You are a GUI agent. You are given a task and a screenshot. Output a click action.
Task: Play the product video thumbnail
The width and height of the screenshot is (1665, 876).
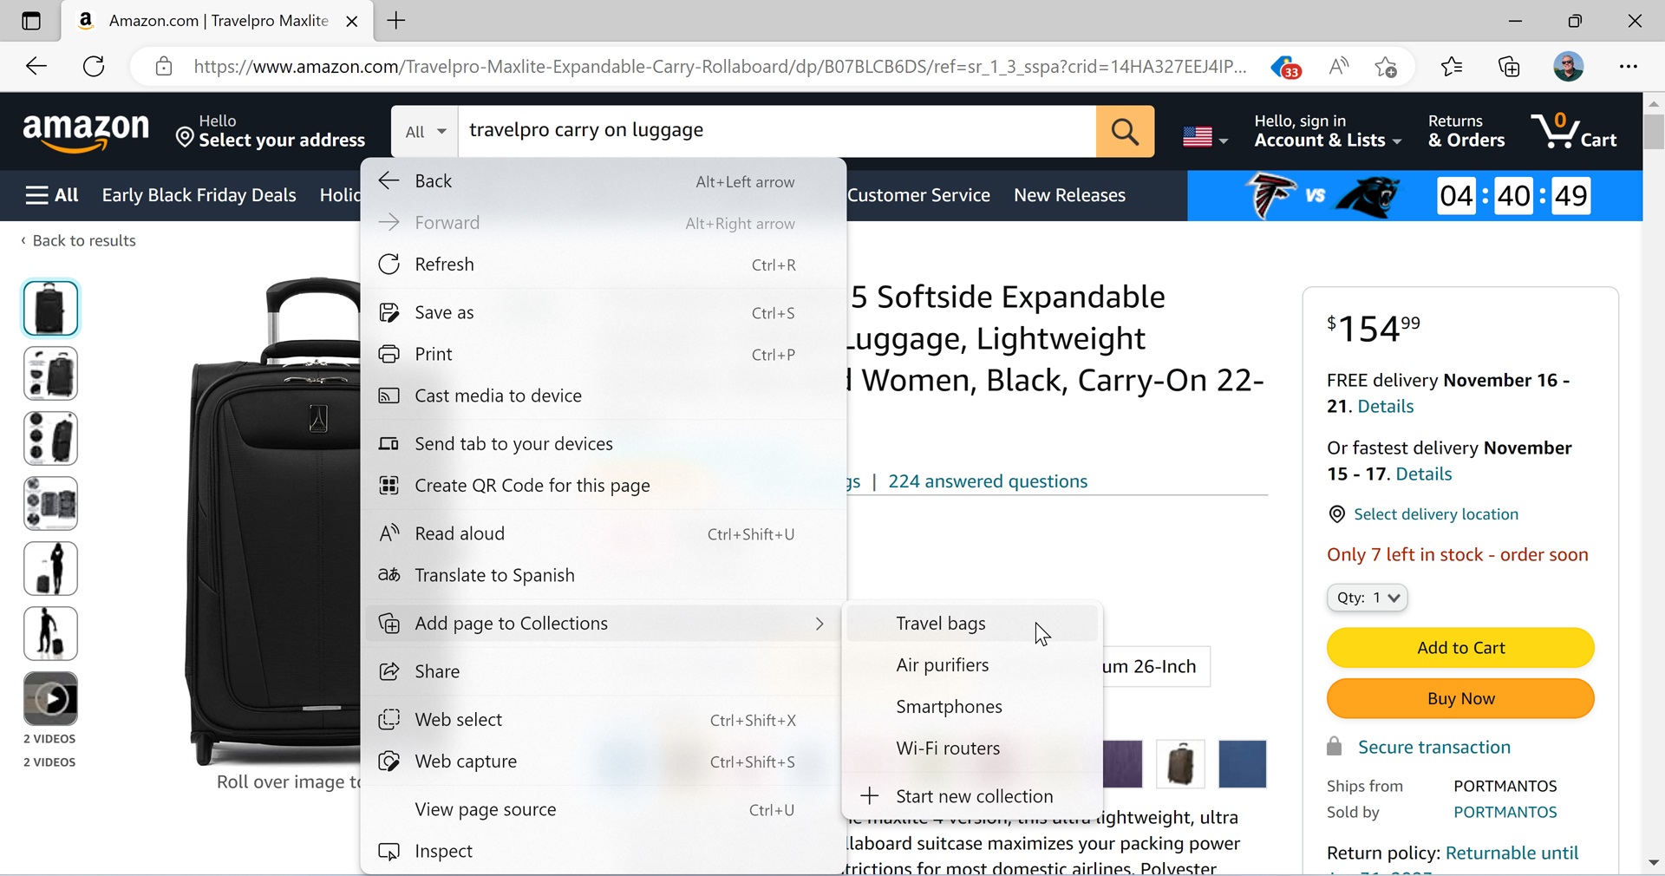pos(50,698)
